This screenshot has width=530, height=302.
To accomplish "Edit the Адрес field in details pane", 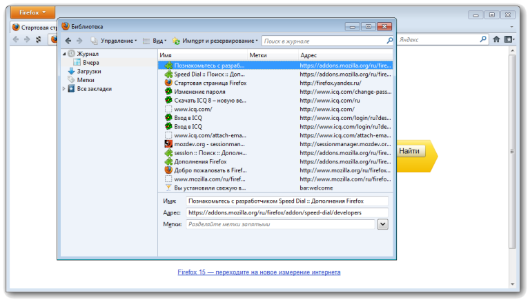I will point(287,212).
